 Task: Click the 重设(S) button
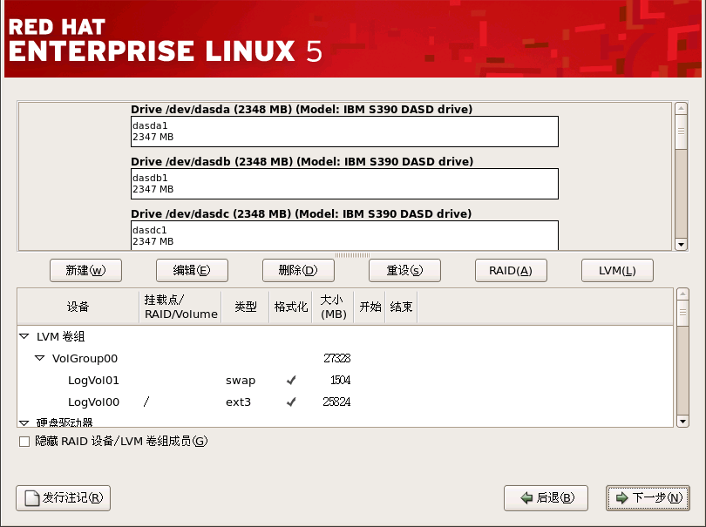point(404,271)
